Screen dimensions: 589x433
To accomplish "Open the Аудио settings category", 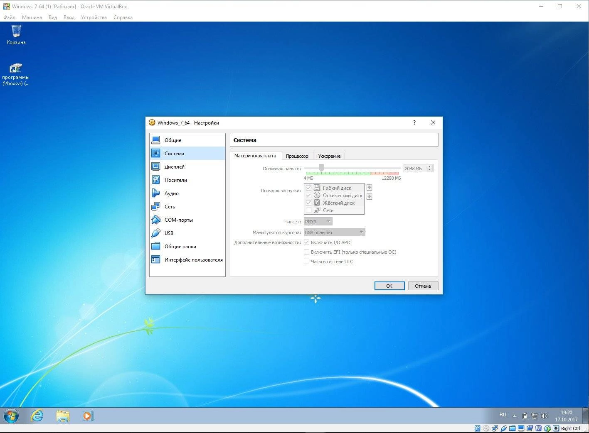I will (x=187, y=193).
